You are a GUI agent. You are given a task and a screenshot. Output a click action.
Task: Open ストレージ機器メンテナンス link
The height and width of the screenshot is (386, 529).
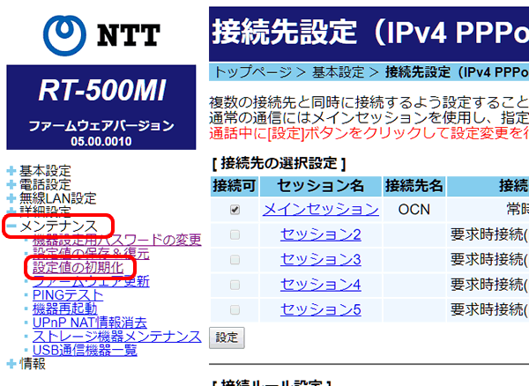[116, 337]
